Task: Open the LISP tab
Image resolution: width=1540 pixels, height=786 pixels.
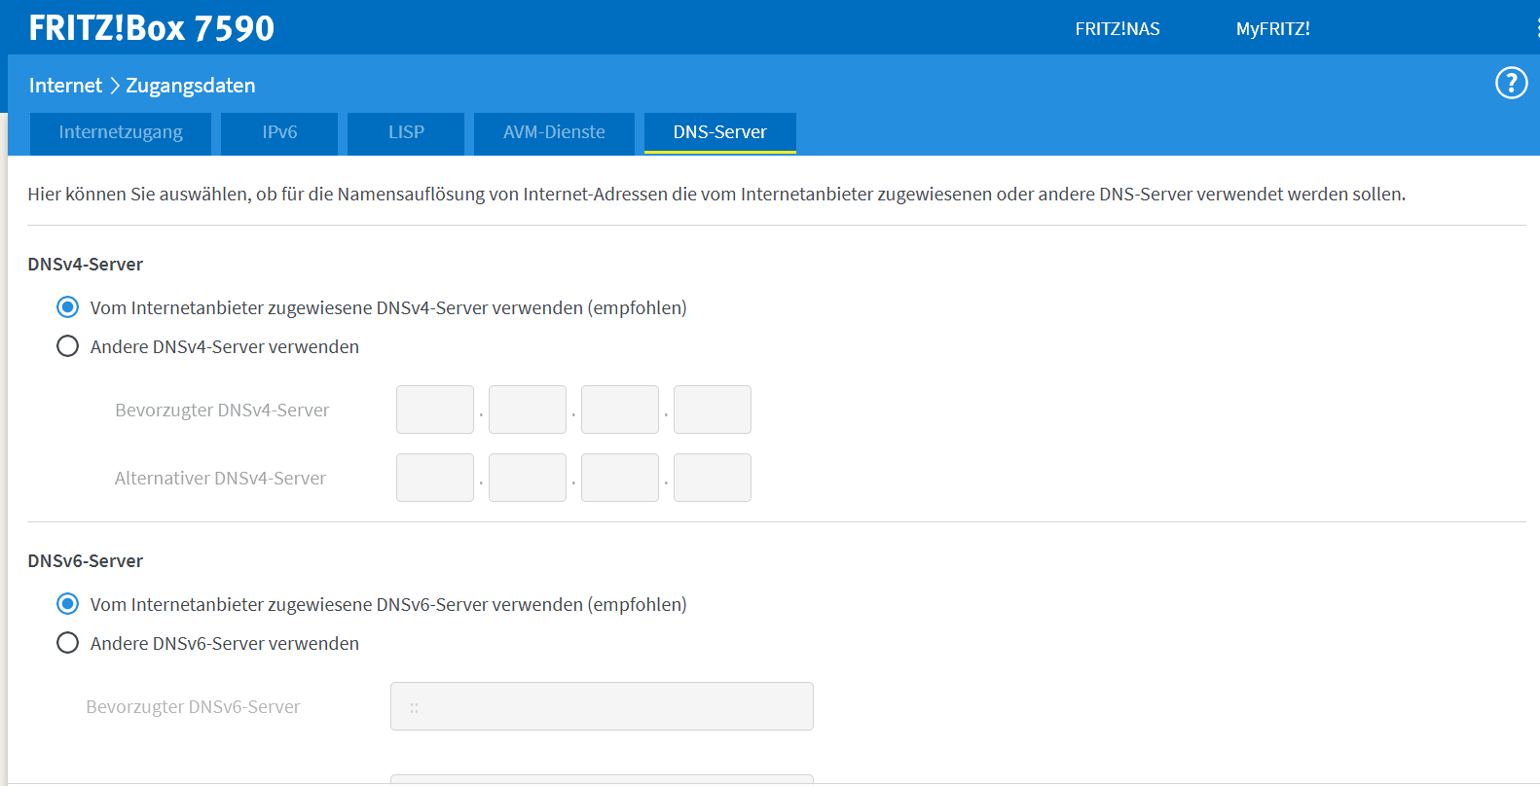Action: pos(406,132)
